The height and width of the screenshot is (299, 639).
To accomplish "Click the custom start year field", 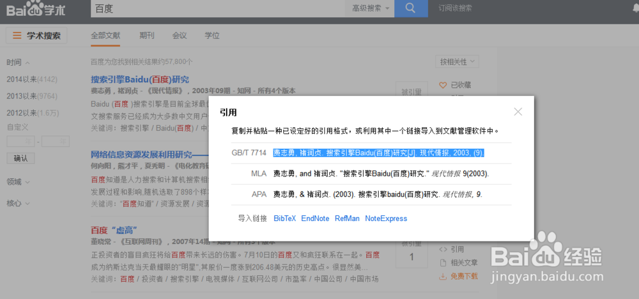I will tap(21, 141).
